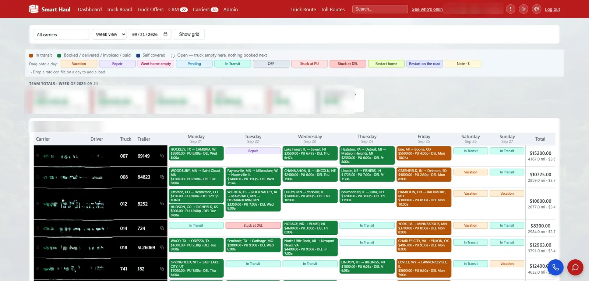
Task: Go to the Dashboard menu
Action: (x=90, y=9)
